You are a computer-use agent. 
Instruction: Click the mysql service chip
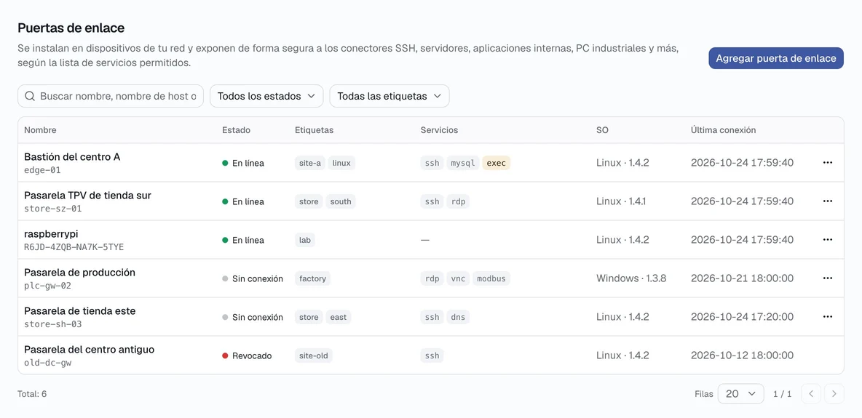[x=463, y=163]
